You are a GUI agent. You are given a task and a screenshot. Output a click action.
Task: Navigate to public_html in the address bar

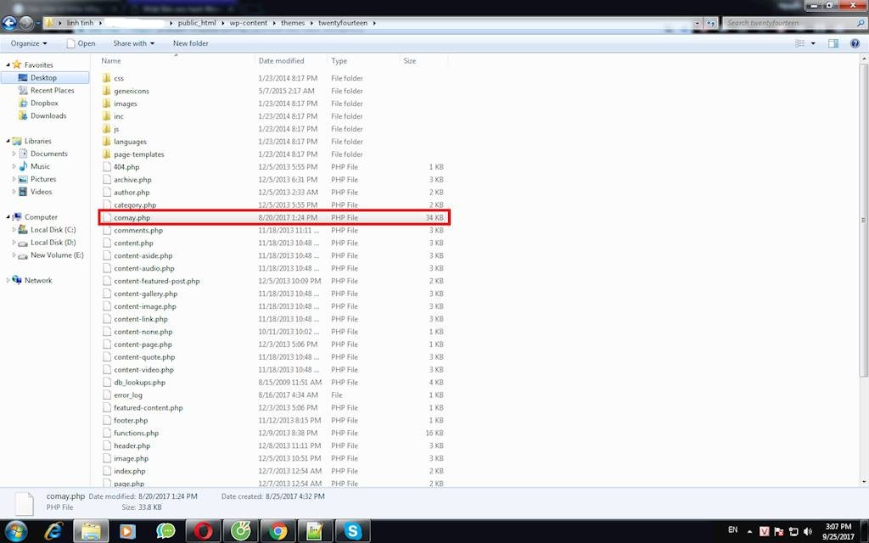pos(197,23)
